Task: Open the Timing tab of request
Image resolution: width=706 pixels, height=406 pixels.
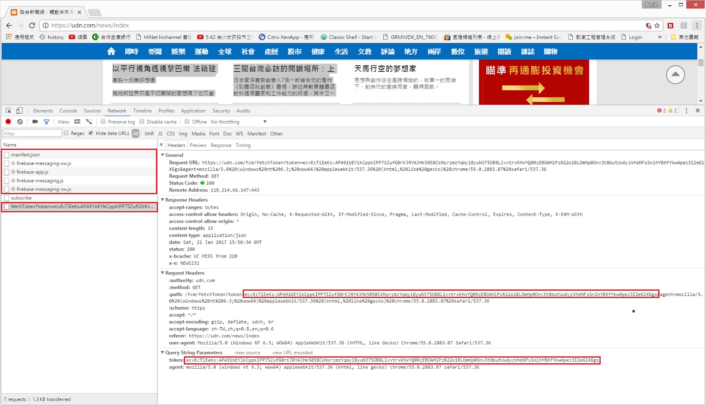Action: [x=243, y=145]
